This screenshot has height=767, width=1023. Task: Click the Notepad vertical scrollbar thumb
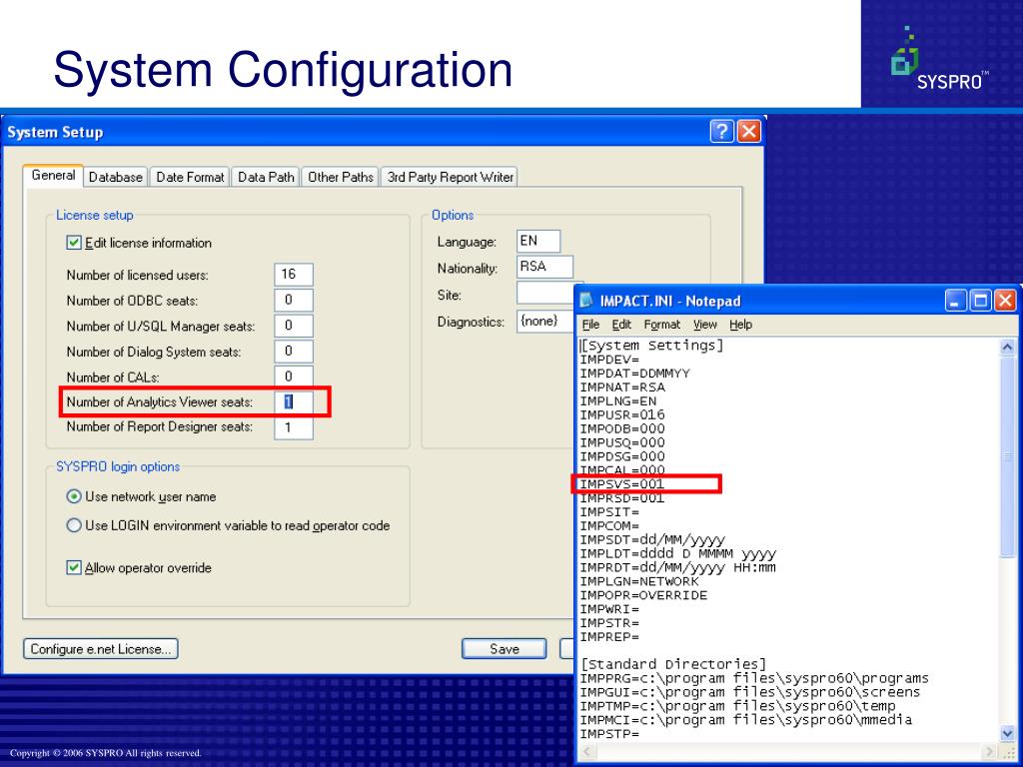(x=1007, y=456)
